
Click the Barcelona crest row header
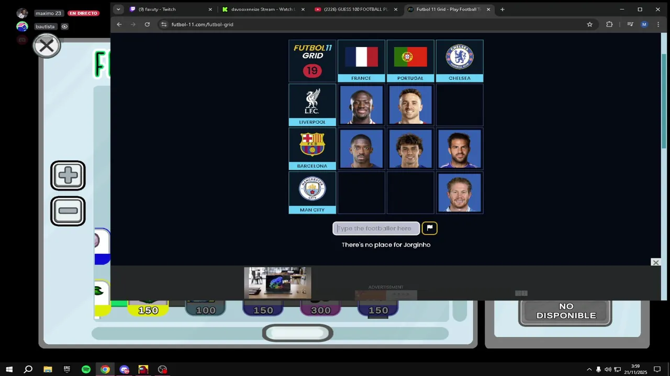click(312, 149)
